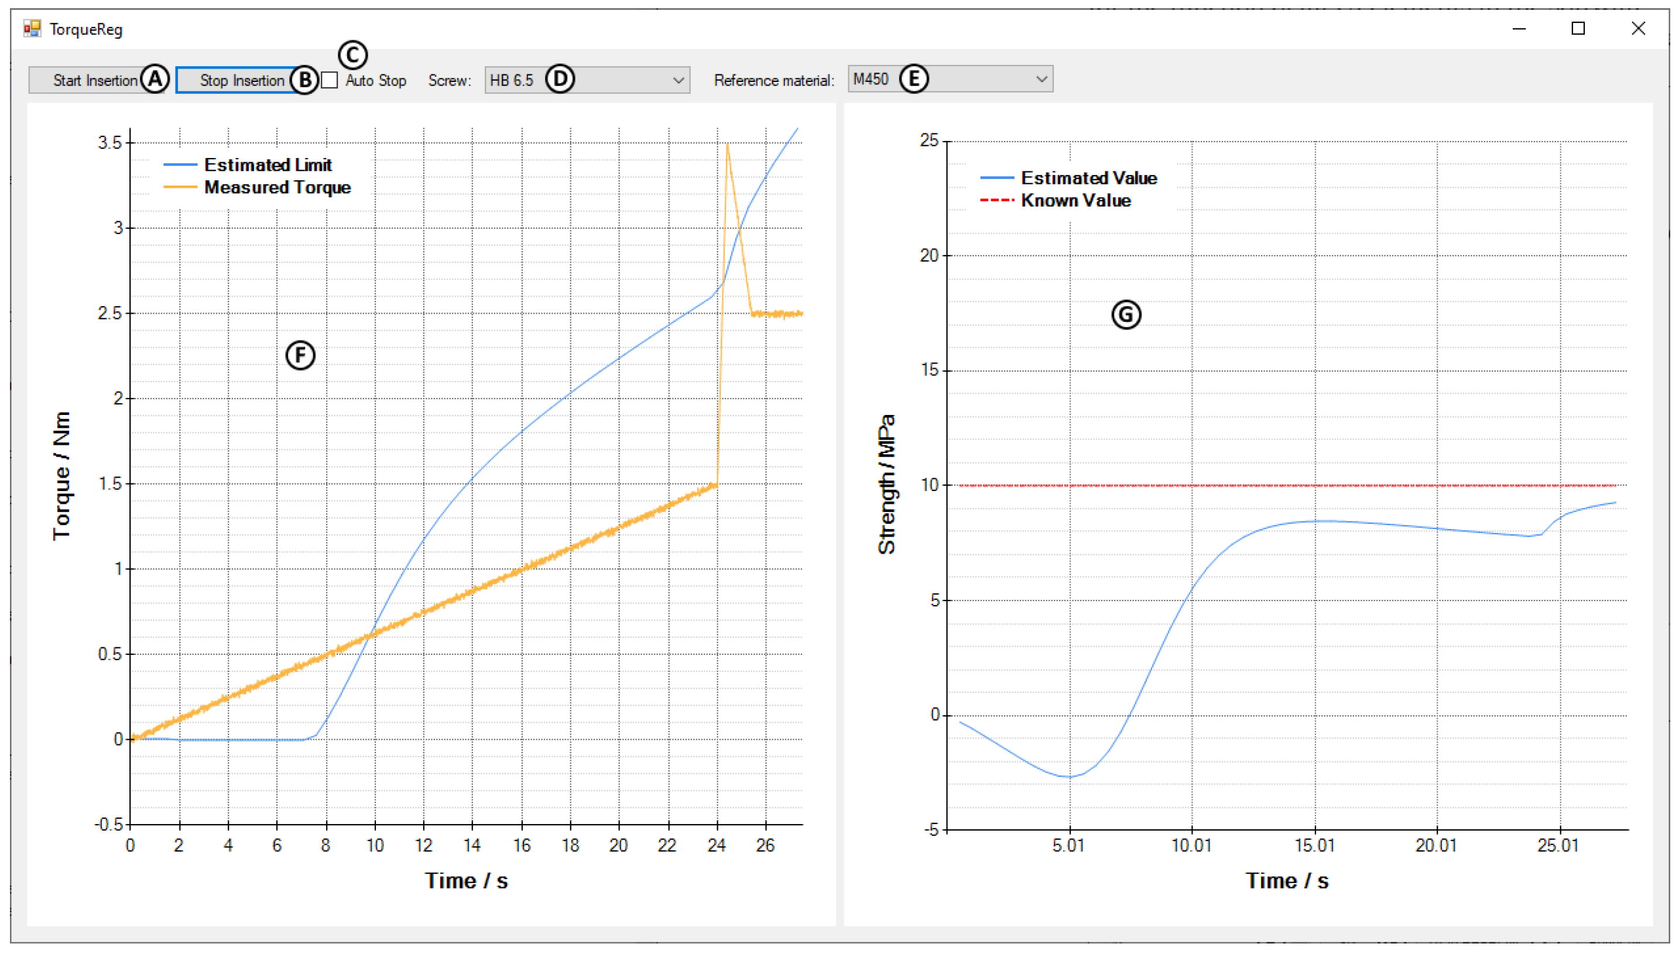Click the Estimated Limit legend entry
1679x954 pixels.
[x=268, y=165]
